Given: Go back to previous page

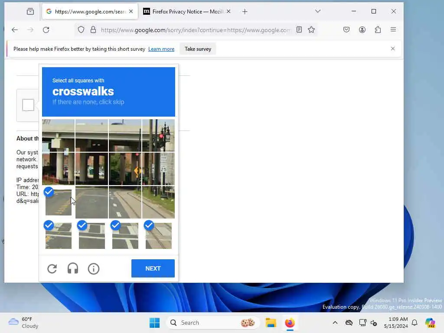Looking at the screenshot, I should point(15,30).
